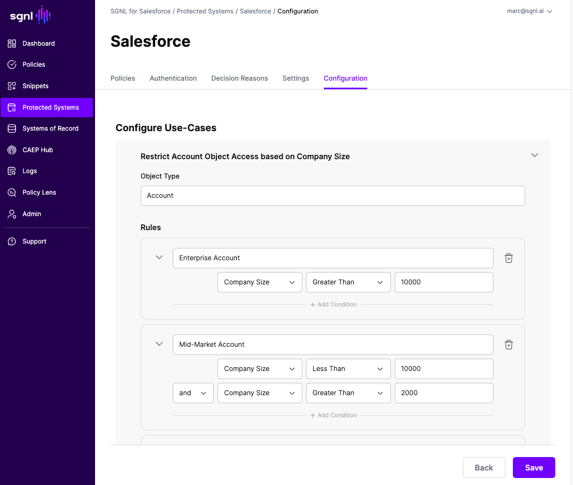
Task: Click Enterprise Account 10000 value field
Action: pos(444,282)
